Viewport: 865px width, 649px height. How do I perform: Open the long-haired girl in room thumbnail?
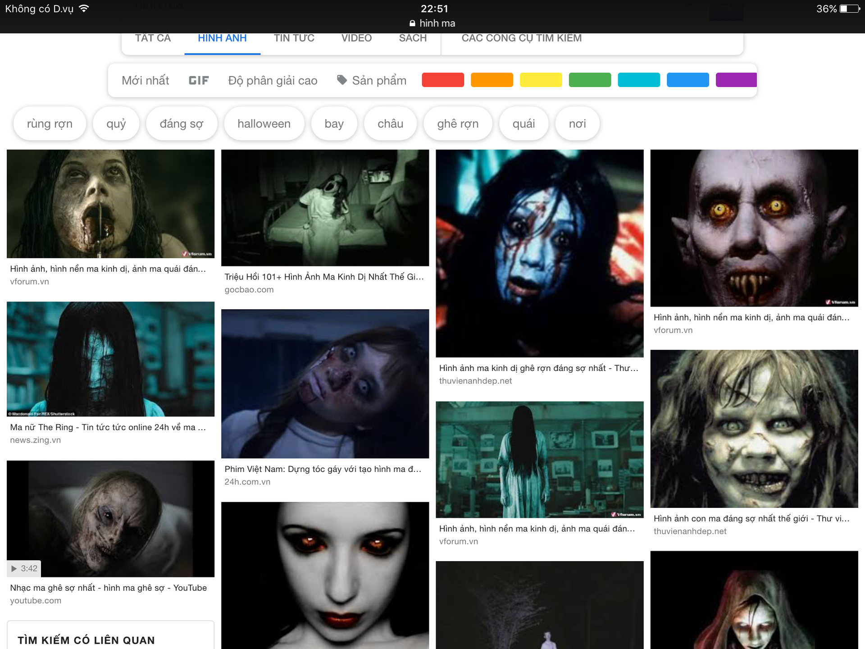point(539,460)
